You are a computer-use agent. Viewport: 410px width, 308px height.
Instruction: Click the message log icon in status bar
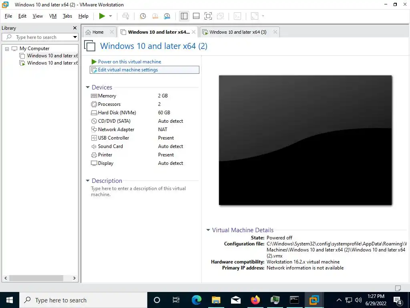[398, 288]
